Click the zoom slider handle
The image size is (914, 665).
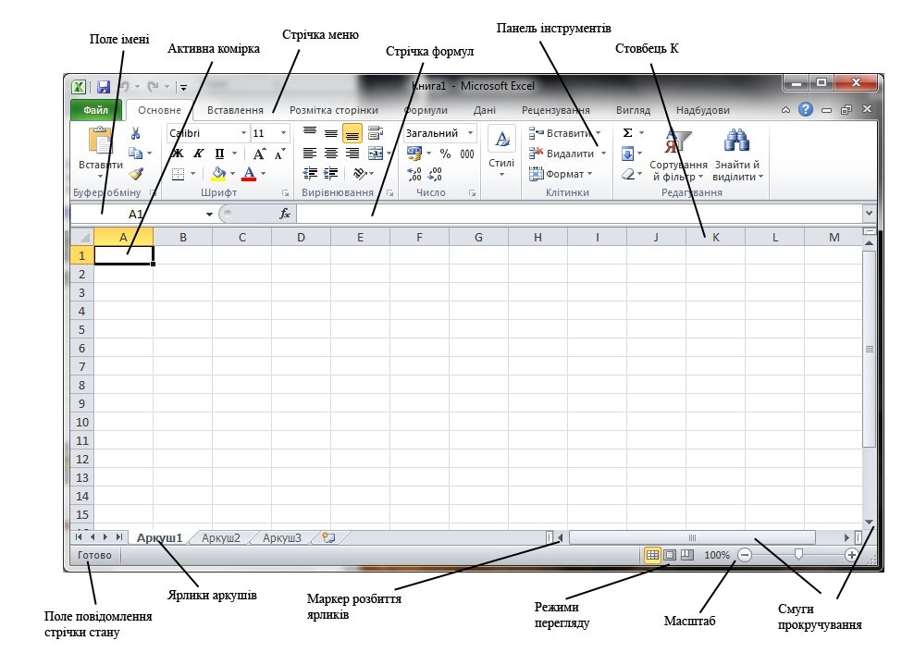point(798,554)
